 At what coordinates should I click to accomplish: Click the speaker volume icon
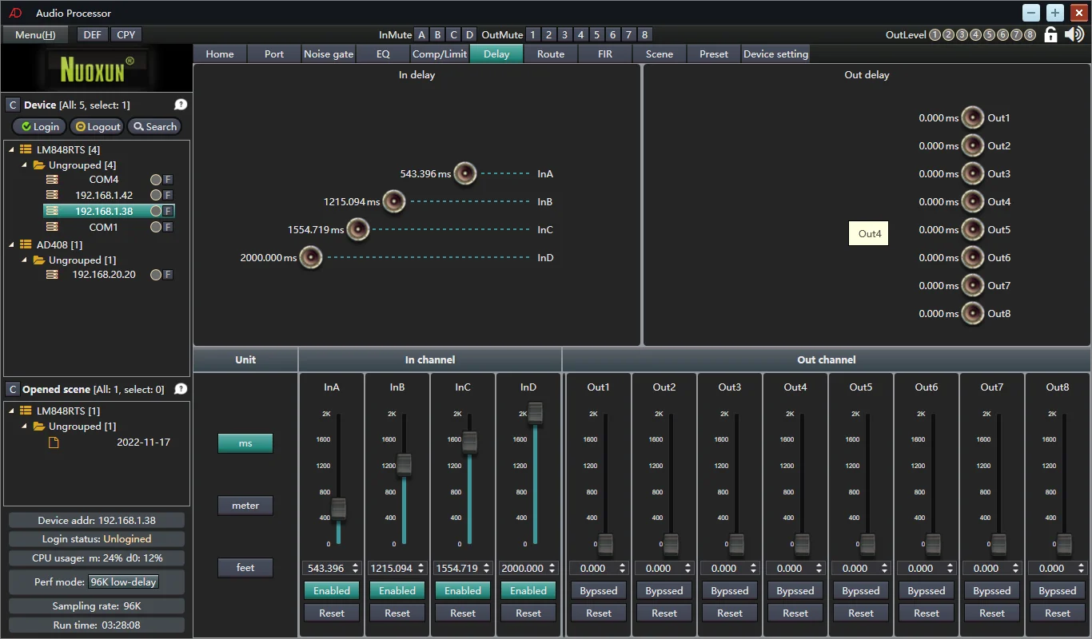[1074, 34]
